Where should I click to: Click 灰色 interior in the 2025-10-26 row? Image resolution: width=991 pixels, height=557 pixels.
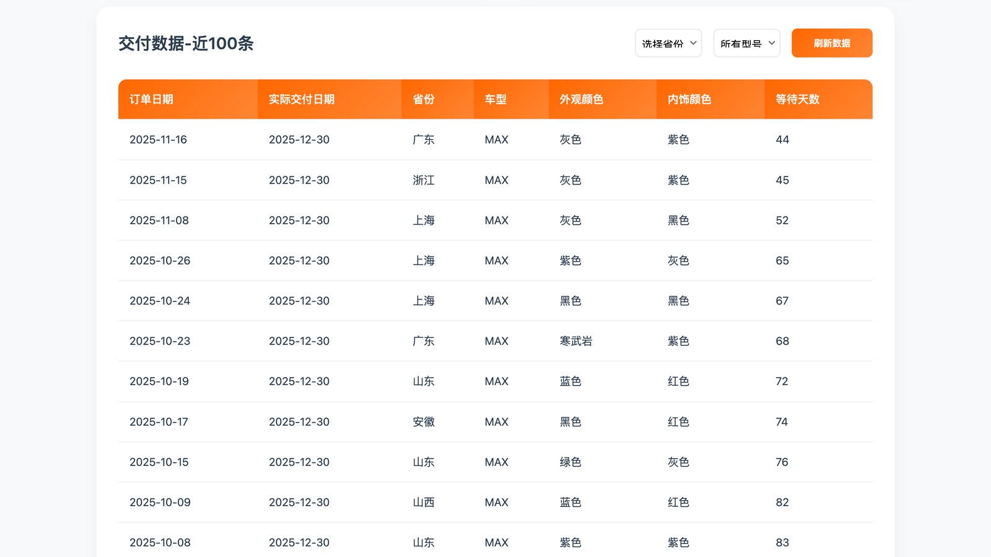678,261
